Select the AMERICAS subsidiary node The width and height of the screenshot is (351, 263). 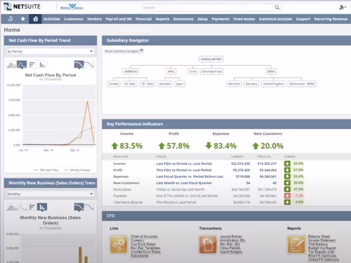pos(131,71)
